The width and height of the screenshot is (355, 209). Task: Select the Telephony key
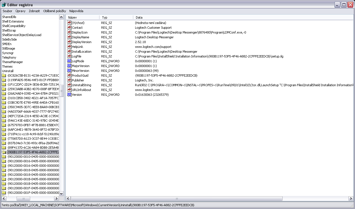9,57
